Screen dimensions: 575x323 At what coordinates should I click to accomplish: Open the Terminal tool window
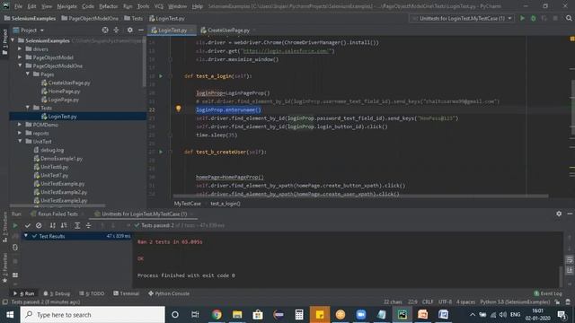pos(126,293)
